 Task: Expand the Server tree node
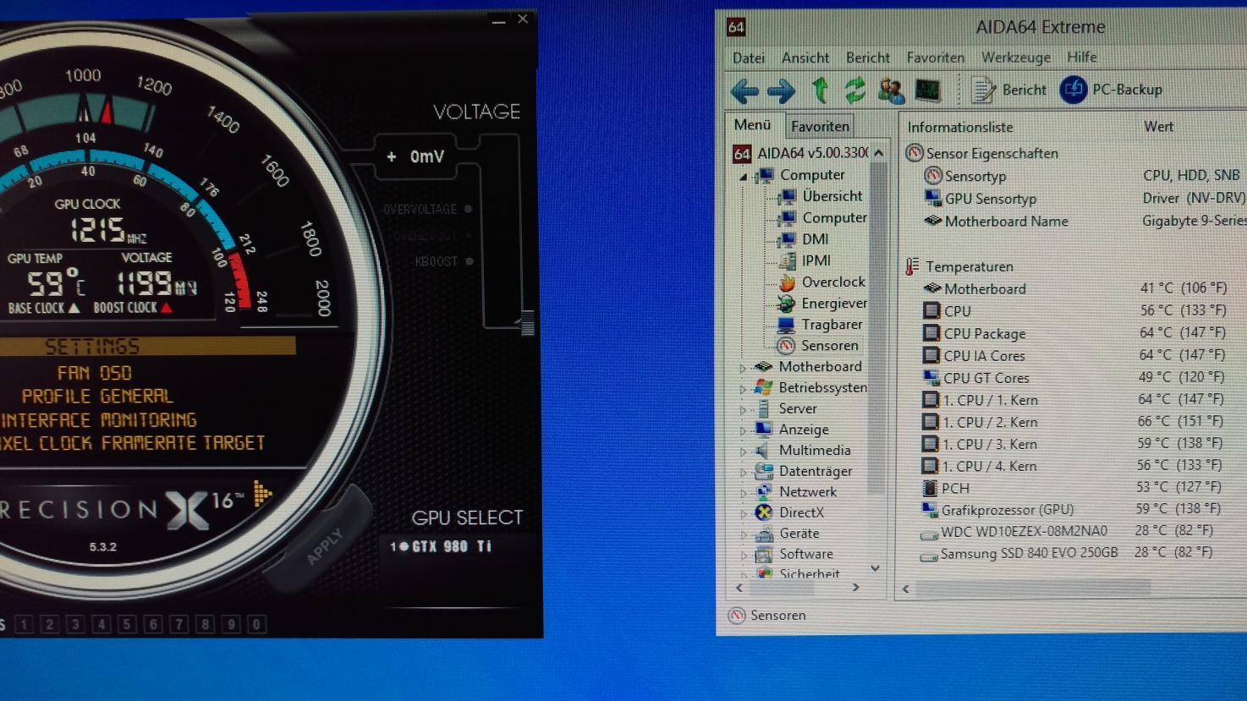(x=743, y=410)
